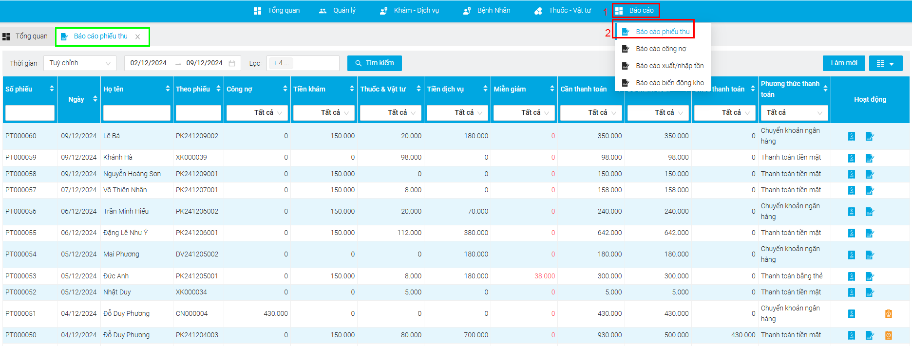Viewport: 912px width, 346px height.
Task: Open receipt icon for PT000056 row
Action: click(x=852, y=212)
